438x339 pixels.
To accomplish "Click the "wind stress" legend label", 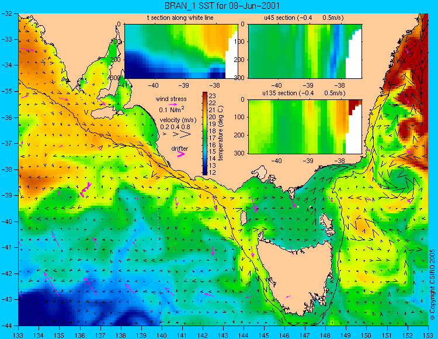I will tap(171, 99).
